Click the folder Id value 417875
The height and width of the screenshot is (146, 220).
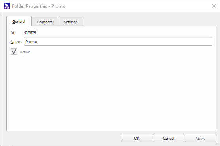[30, 33]
